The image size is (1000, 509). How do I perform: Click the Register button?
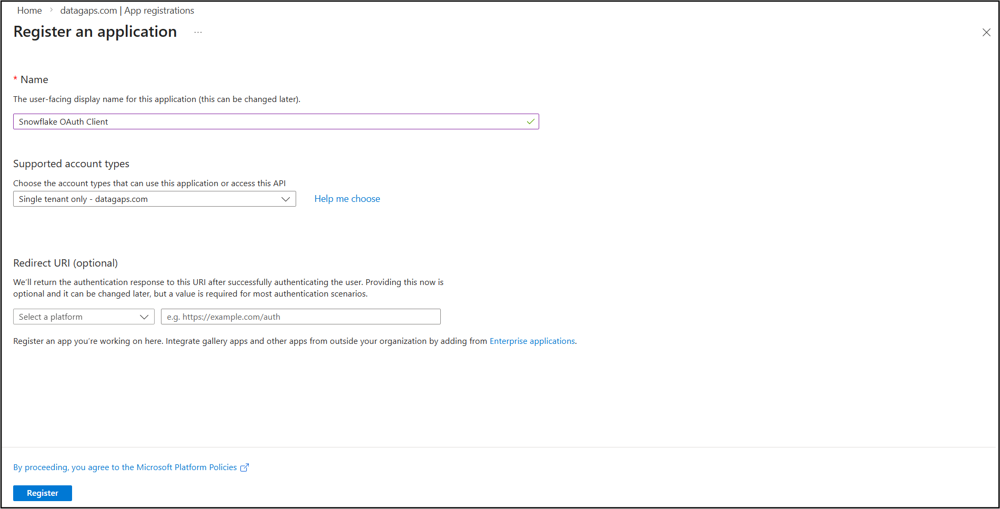[43, 493]
